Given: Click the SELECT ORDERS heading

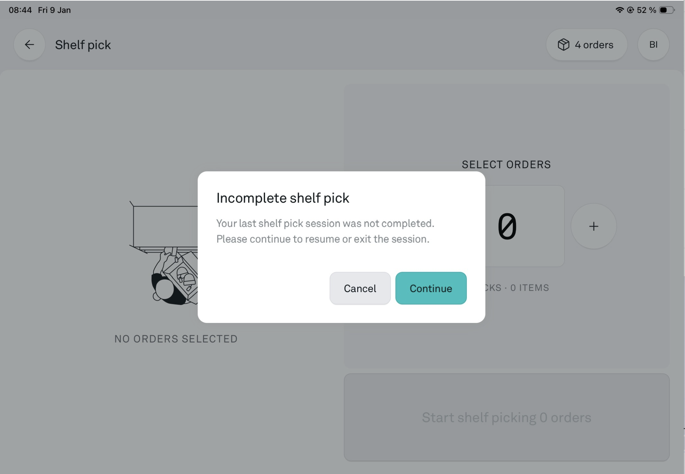Looking at the screenshot, I should [506, 164].
